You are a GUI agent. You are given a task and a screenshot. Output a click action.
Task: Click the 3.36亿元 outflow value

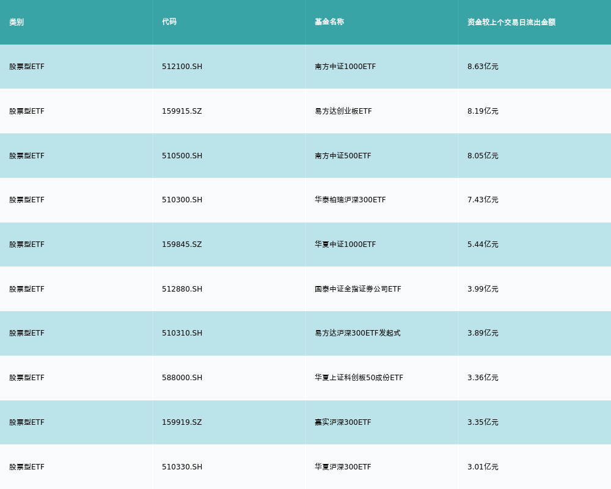tap(483, 378)
